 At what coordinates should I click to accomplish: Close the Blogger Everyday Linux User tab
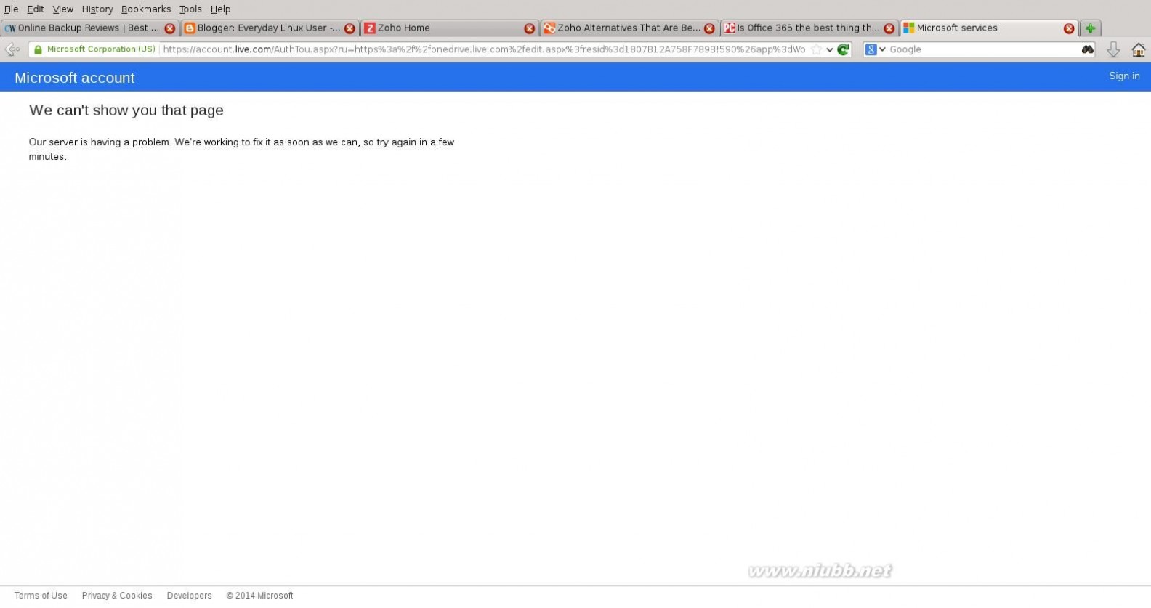click(x=350, y=28)
